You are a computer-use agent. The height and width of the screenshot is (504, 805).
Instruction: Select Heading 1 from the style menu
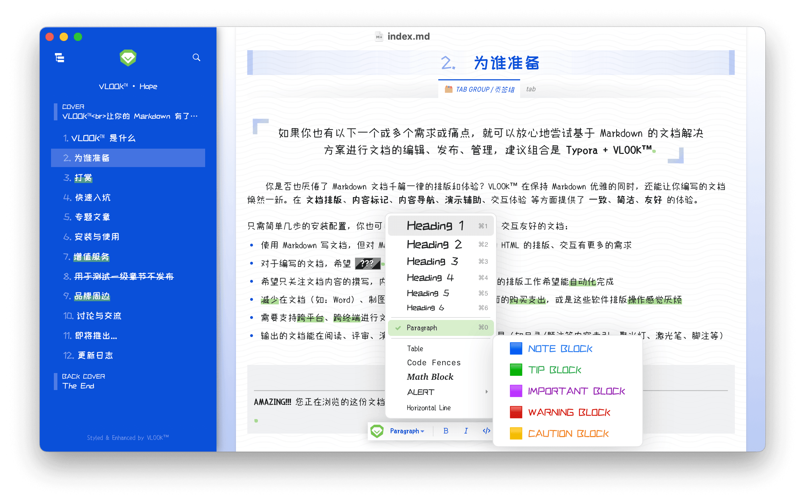441,225
